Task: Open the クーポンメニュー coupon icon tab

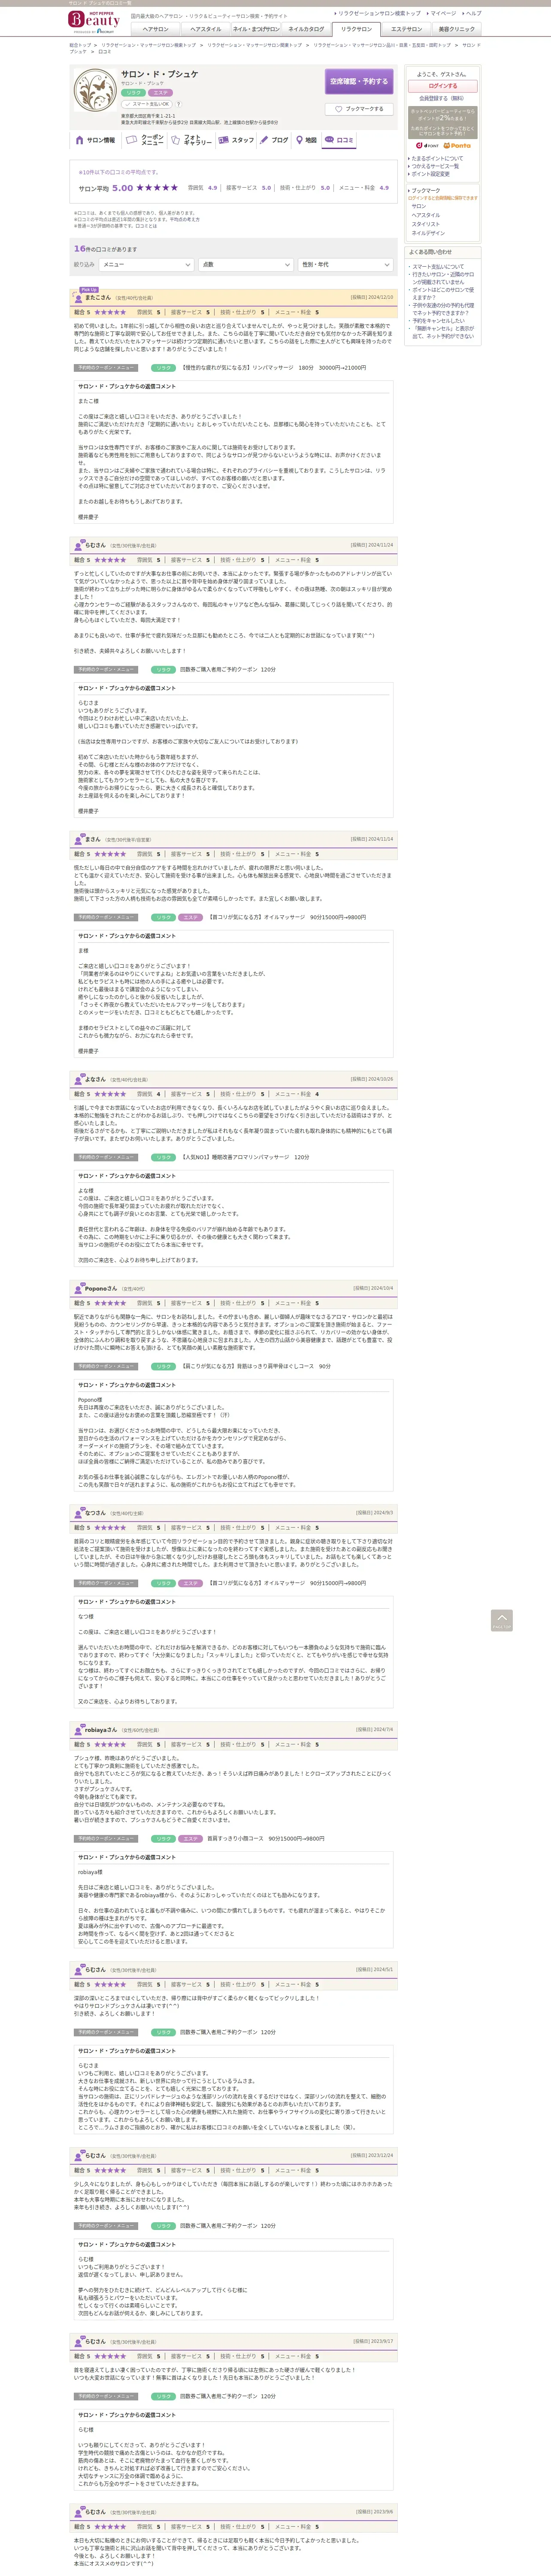Action: pyautogui.click(x=145, y=140)
